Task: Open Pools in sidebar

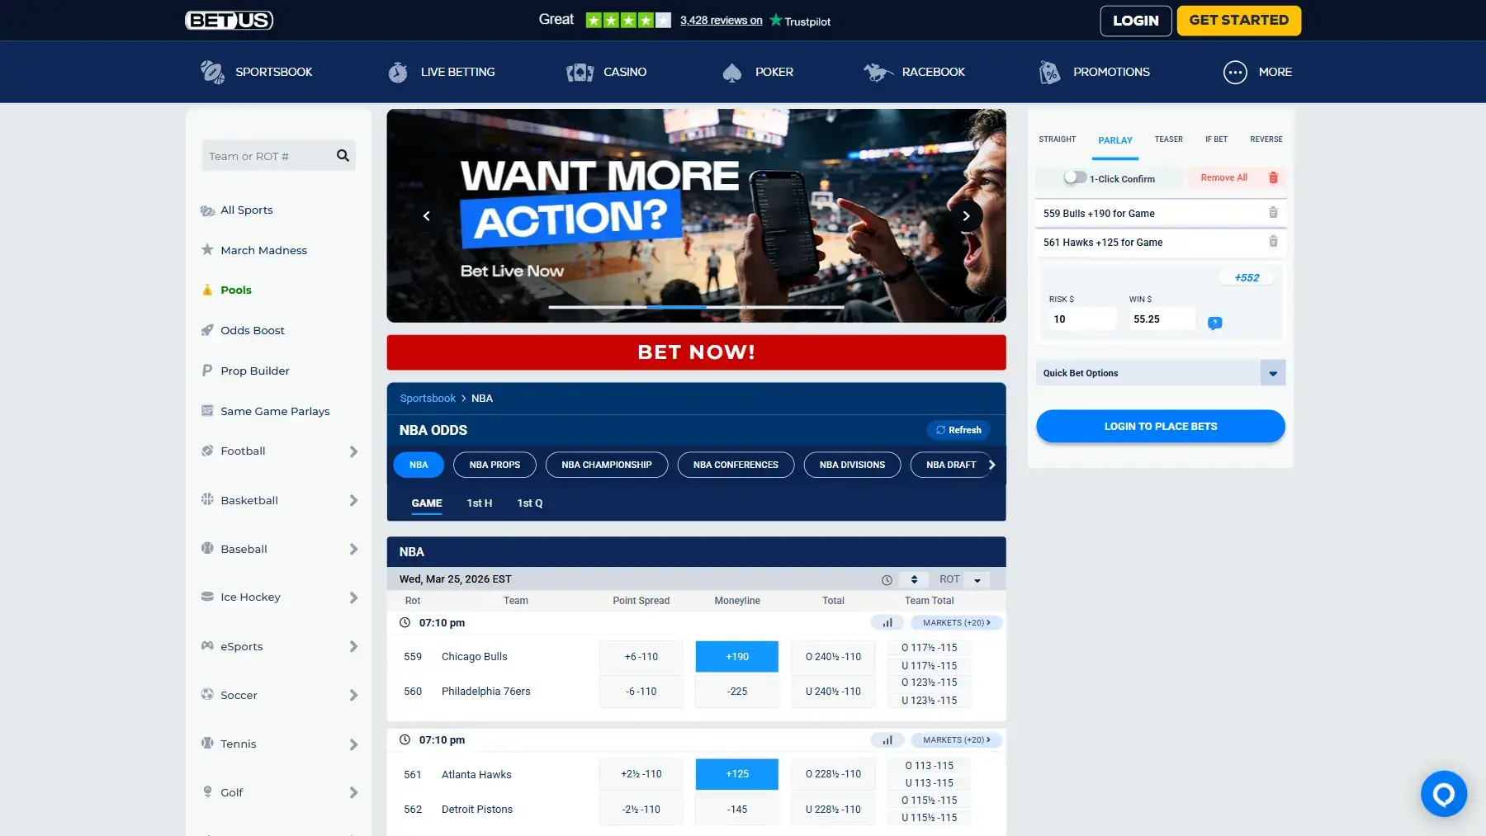Action: 227,290
